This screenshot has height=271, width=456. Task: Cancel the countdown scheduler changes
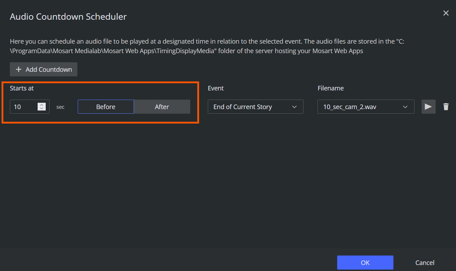pyautogui.click(x=425, y=263)
